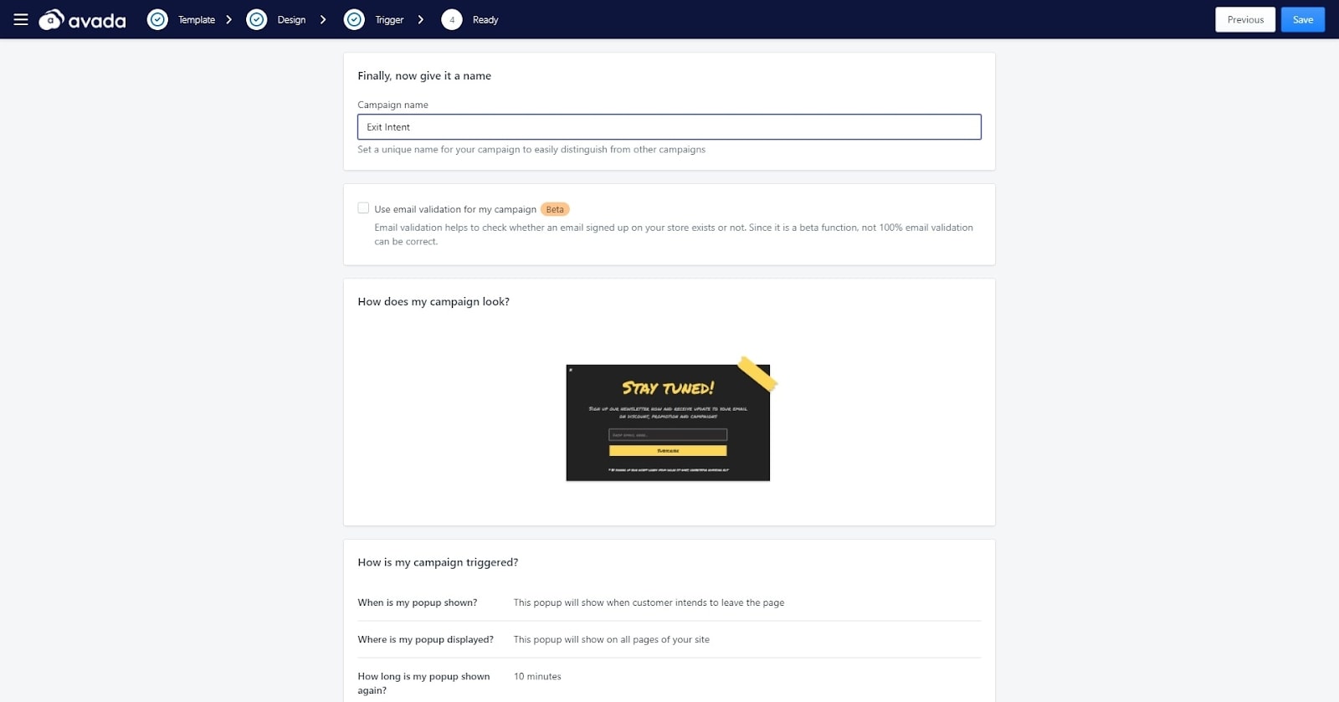
Task: Select the Ready step label
Action: tap(485, 20)
